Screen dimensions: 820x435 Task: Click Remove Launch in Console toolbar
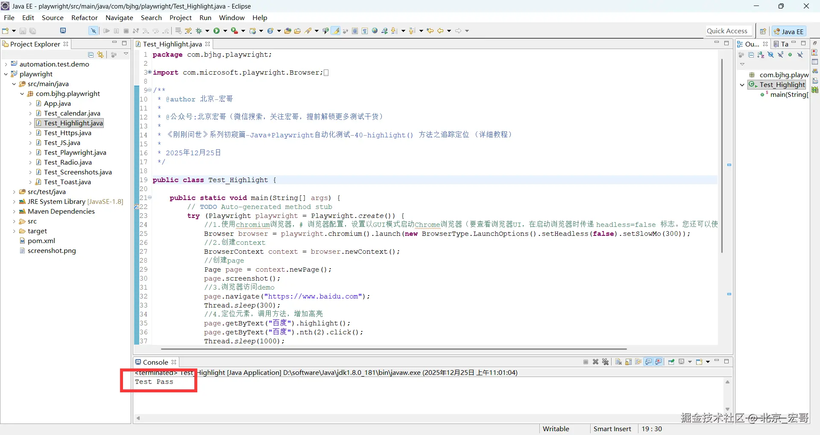[x=595, y=362]
